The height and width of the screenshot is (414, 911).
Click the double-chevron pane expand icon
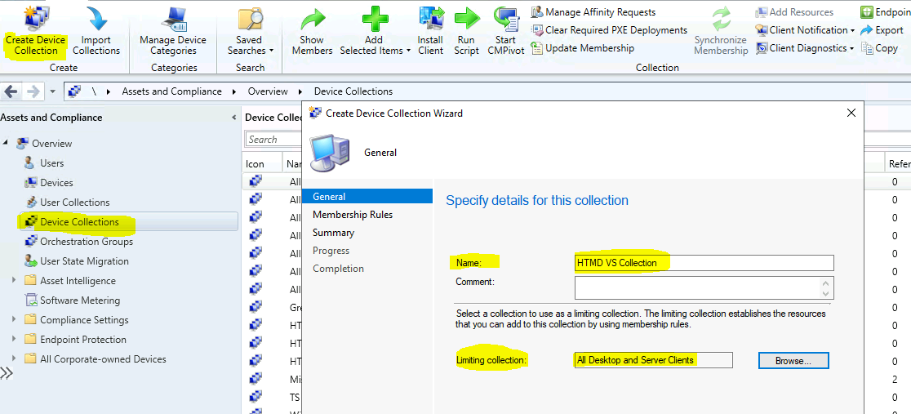7,372
